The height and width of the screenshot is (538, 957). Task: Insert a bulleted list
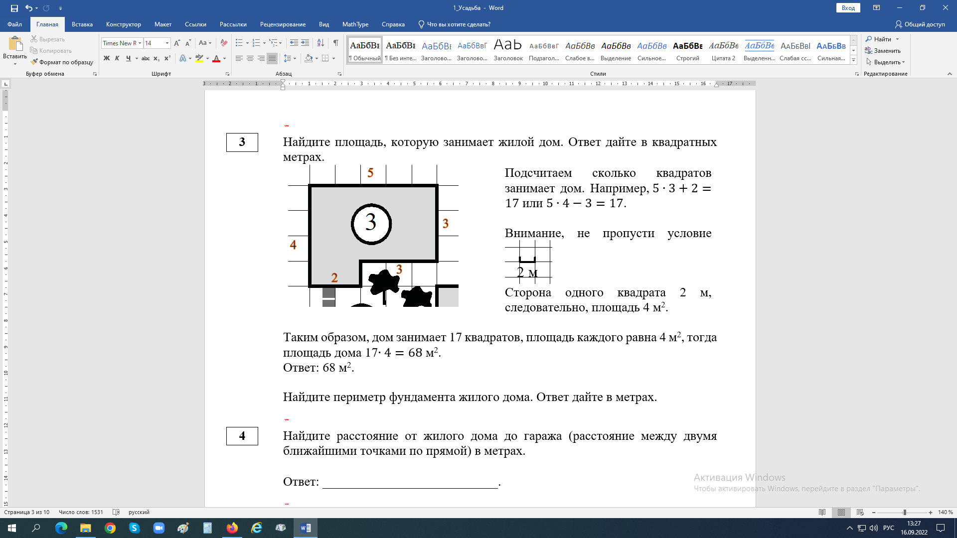click(239, 43)
